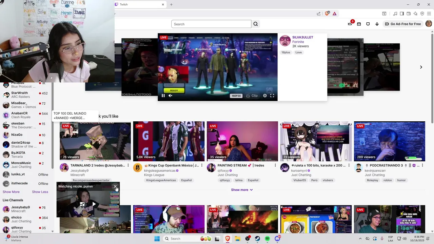Open the Brave playlist music note icon
The width and height of the screenshot is (434, 244).
[395, 14]
